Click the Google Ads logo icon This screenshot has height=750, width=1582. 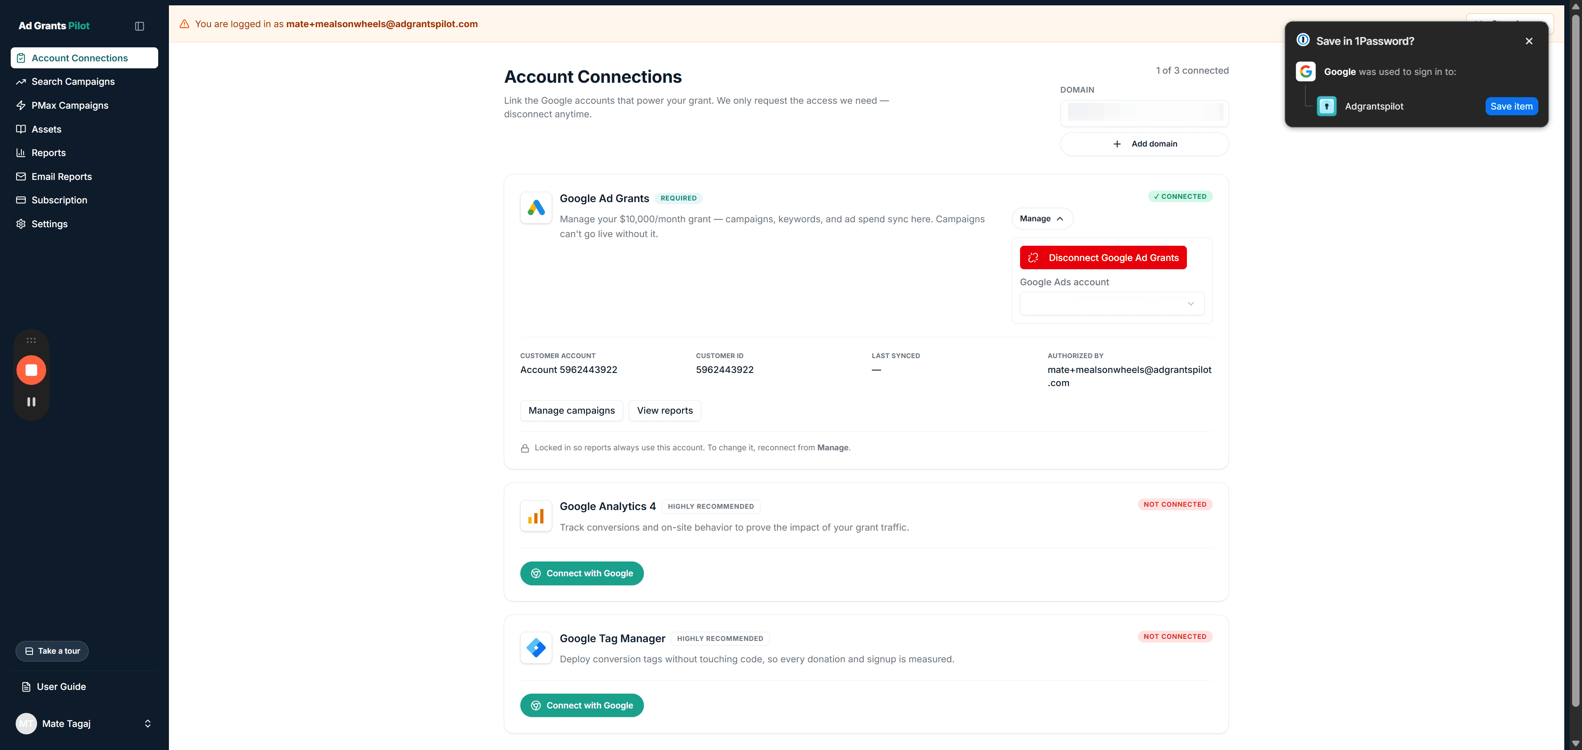[536, 208]
